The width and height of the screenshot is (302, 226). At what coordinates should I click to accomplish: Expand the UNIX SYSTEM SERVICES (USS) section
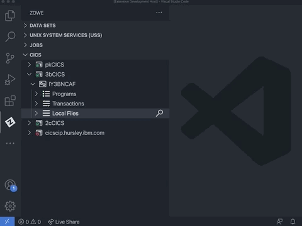tap(25, 35)
